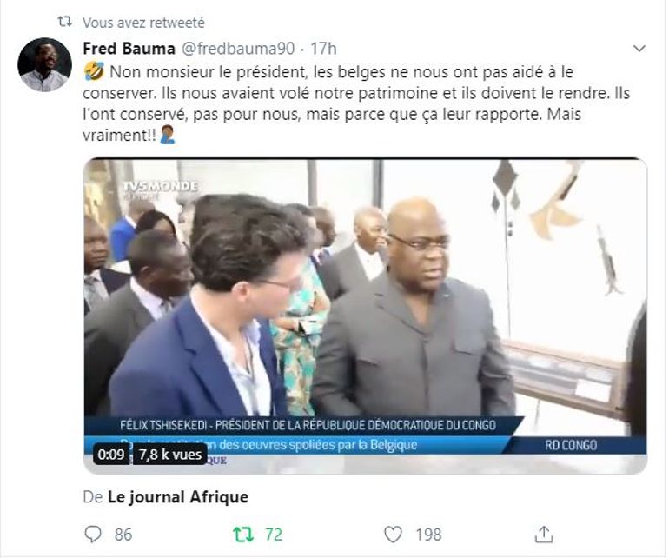Open the reply speech bubble icon
The width and height of the screenshot is (669, 558).
(x=93, y=534)
